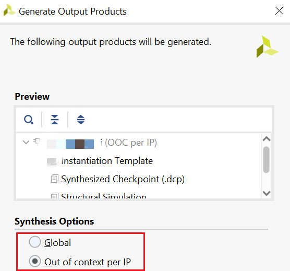
Task: Collapse the (OOC per IP) tree node
Action: (x=26, y=142)
